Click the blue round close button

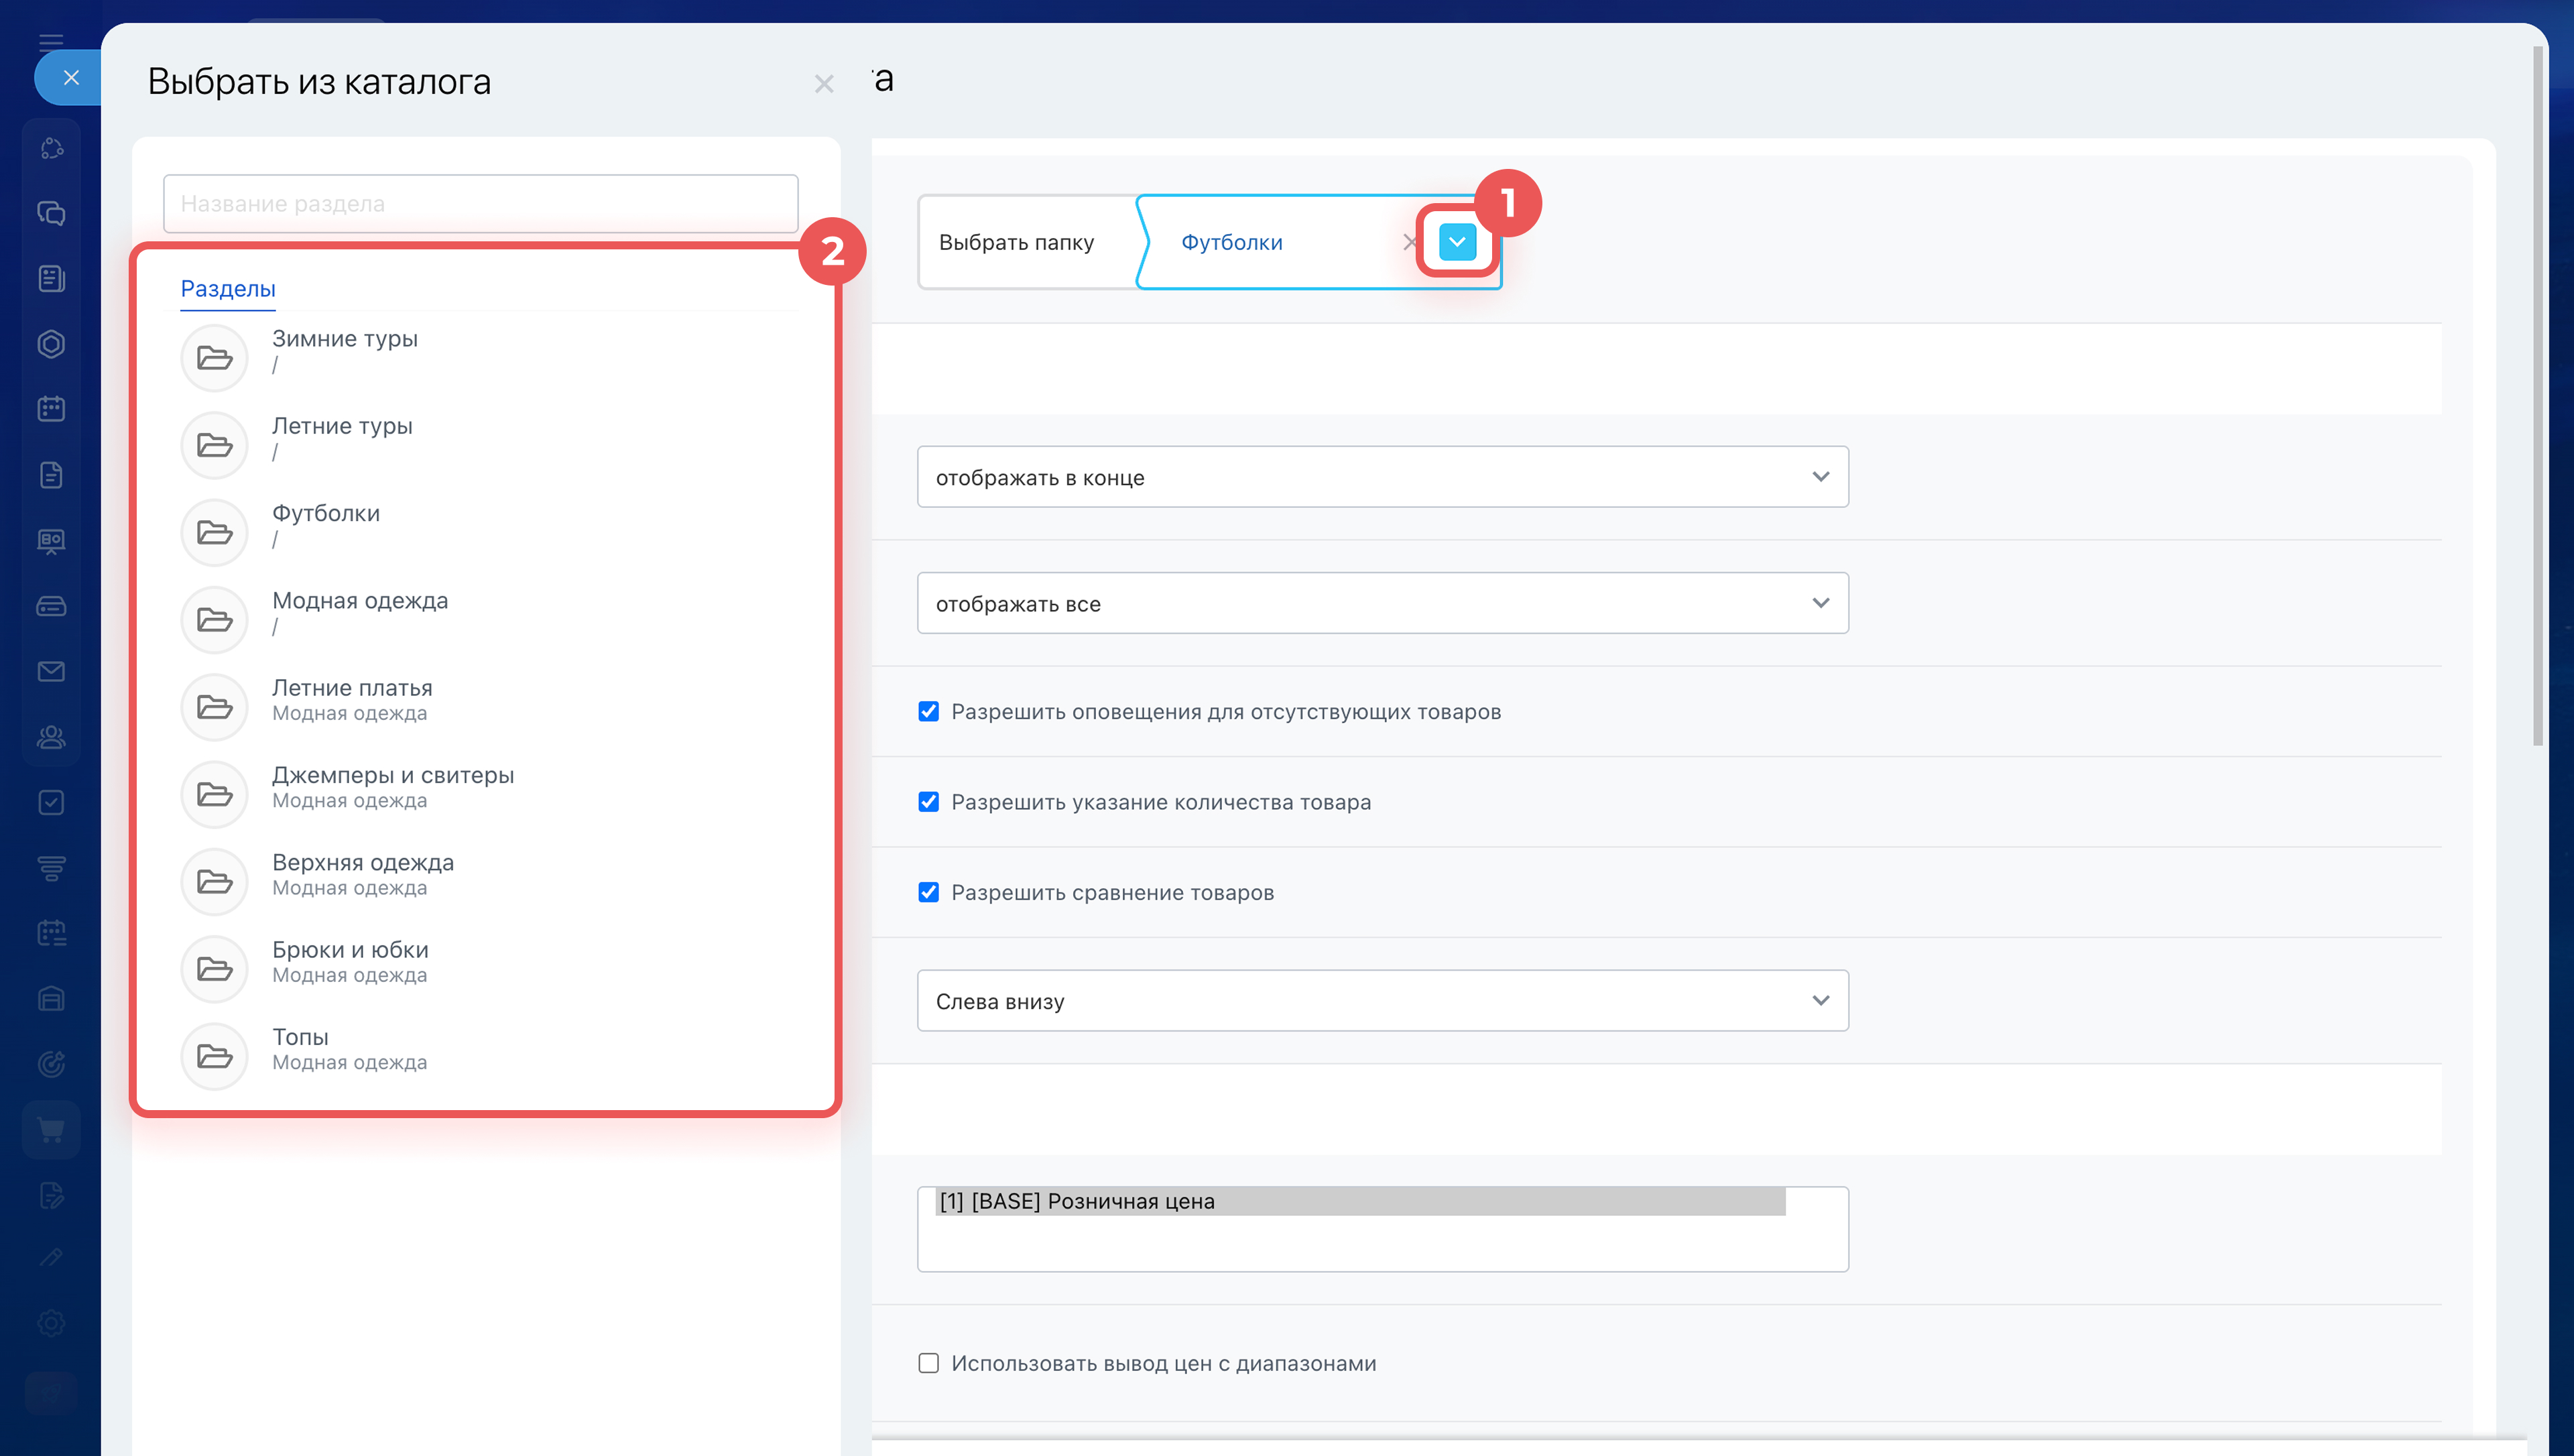pos(70,78)
